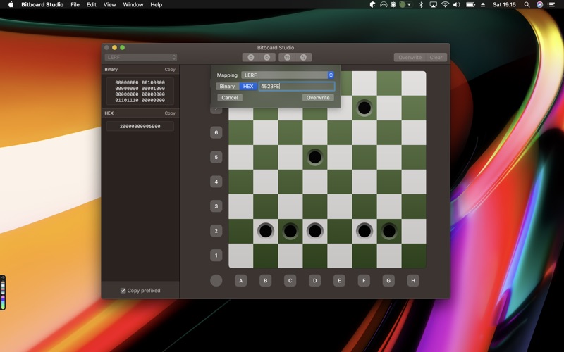Open the Mapping LERF popup menu
Image resolution: width=564 pixels, height=352 pixels.
point(288,75)
